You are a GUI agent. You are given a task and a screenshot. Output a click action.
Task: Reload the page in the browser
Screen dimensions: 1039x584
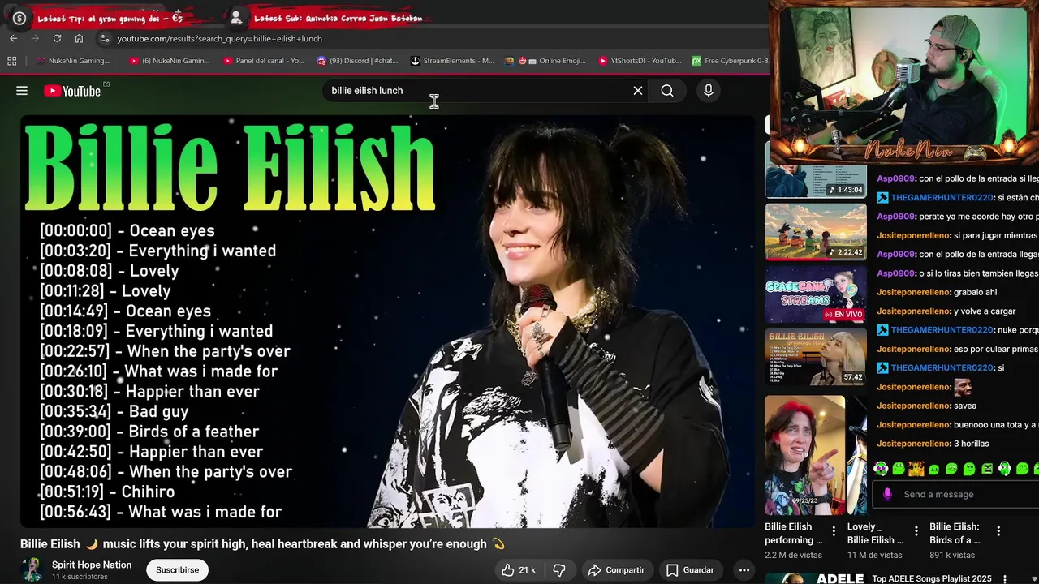(57, 38)
